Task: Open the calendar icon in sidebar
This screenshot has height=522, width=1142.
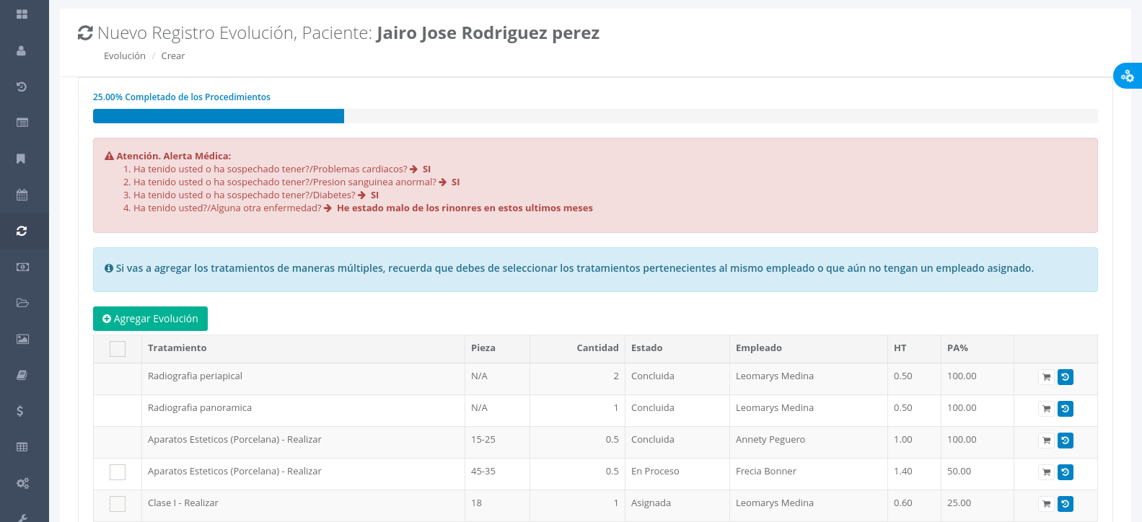Action: [22, 195]
